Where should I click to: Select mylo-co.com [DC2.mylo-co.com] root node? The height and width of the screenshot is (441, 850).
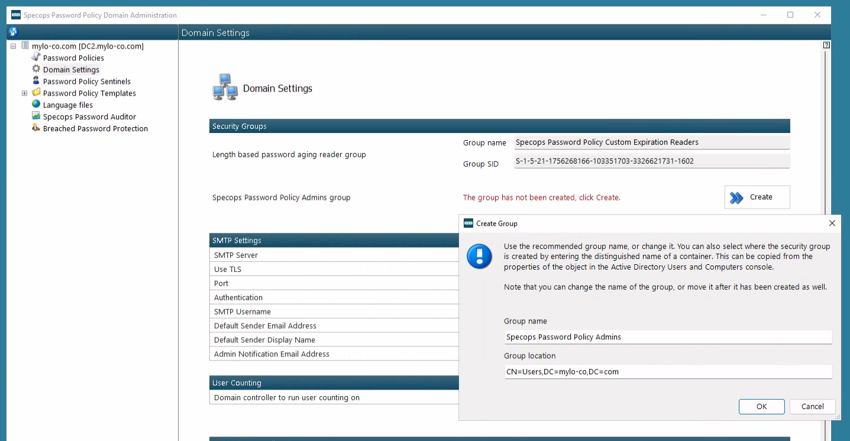point(88,46)
